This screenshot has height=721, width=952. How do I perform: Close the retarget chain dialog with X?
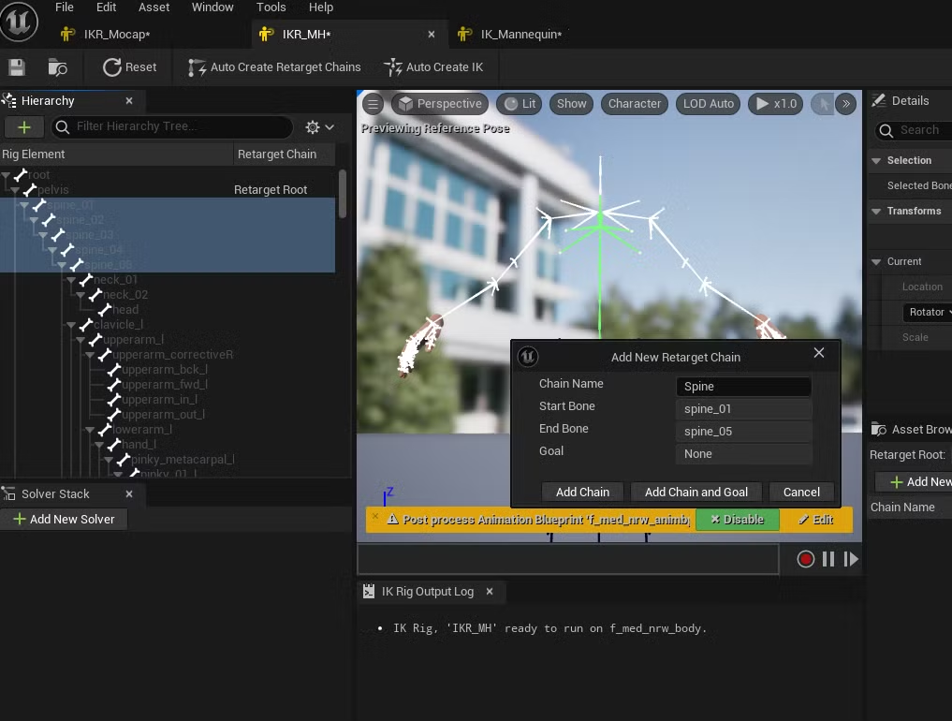pyautogui.click(x=818, y=353)
